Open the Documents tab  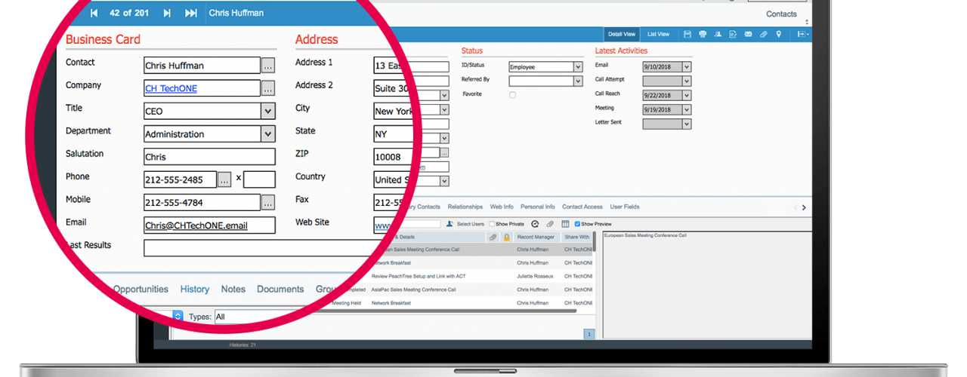pos(280,290)
